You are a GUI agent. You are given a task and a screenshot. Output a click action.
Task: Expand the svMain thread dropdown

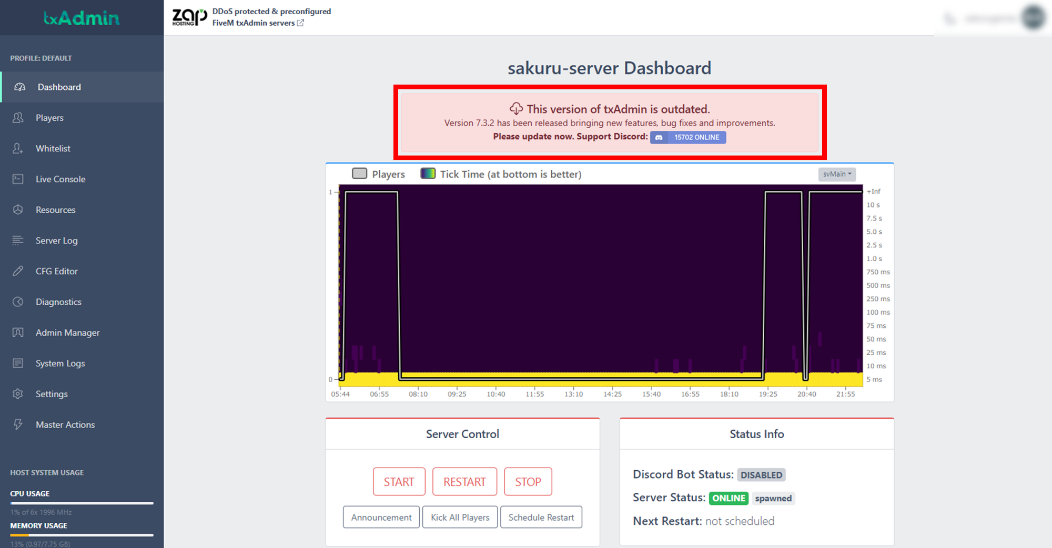[837, 174]
